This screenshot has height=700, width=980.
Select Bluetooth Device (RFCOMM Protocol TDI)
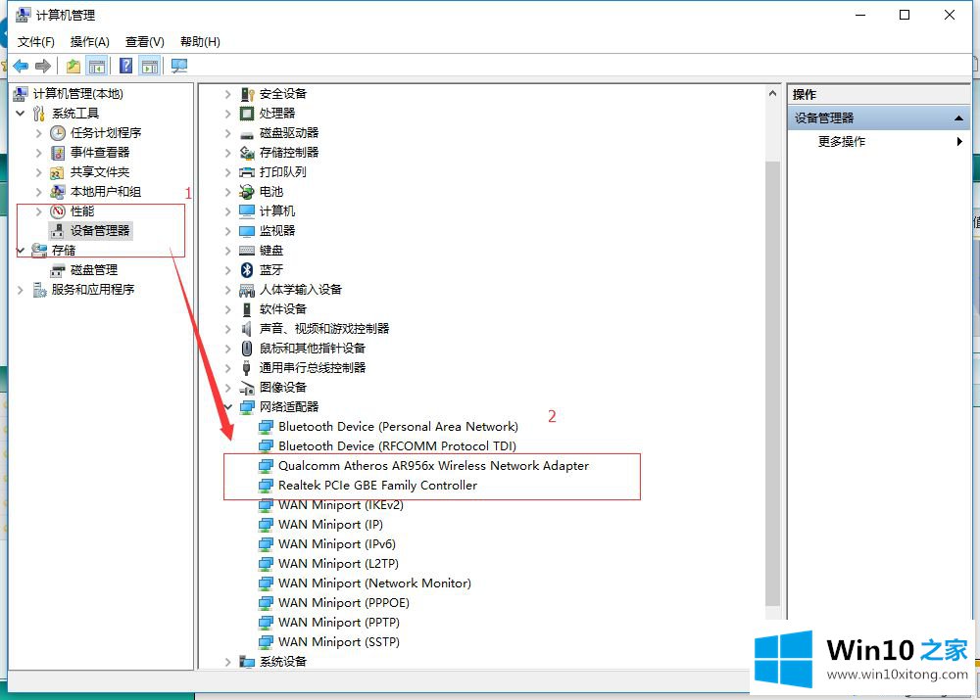(x=398, y=445)
